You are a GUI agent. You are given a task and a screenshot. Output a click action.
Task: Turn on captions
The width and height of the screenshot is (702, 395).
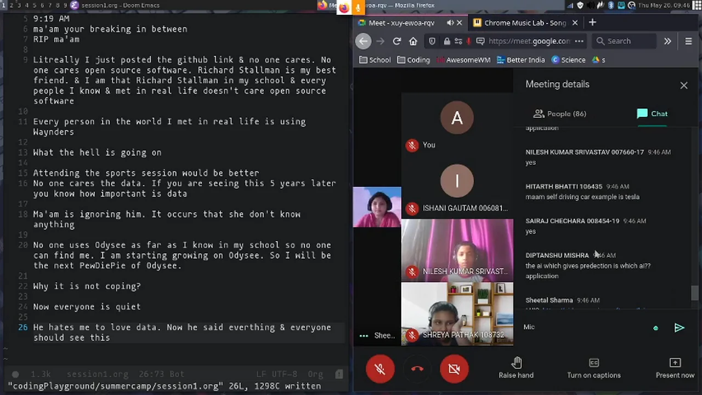pos(593,368)
